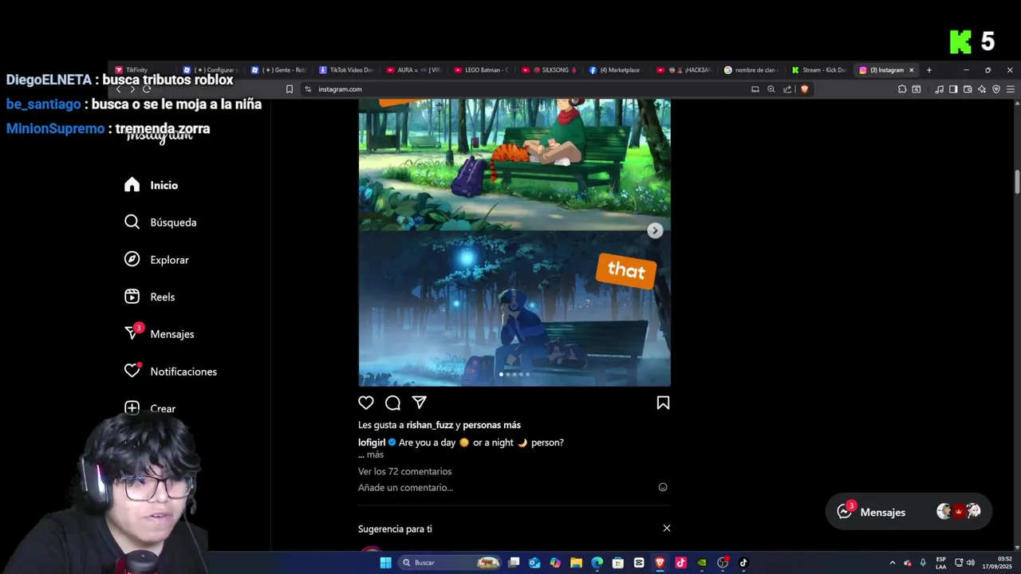Click the lofi post image
The width and height of the screenshot is (1021, 574).
click(514, 242)
